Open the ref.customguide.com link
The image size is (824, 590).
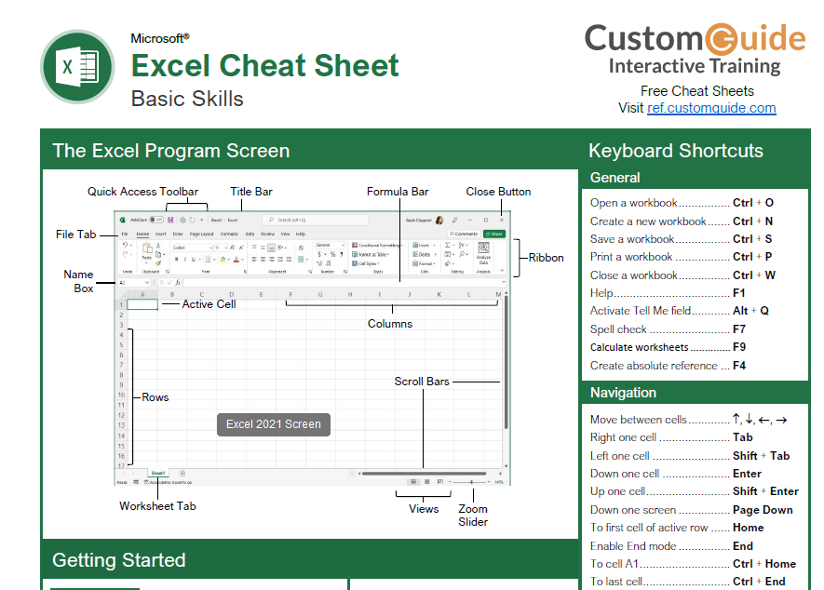(x=711, y=108)
